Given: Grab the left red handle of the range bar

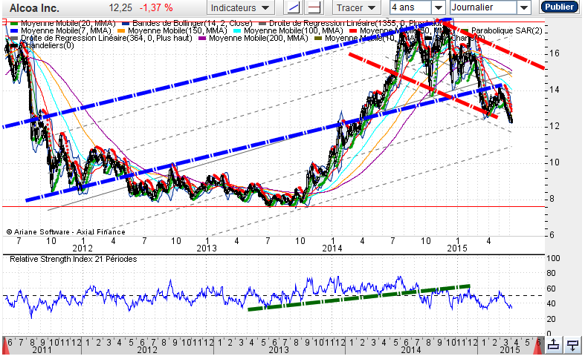Looking at the screenshot, I should pyautogui.click(x=6, y=346).
